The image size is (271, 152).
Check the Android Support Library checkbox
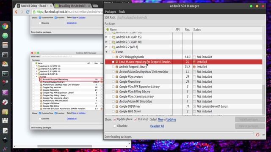[113, 67]
